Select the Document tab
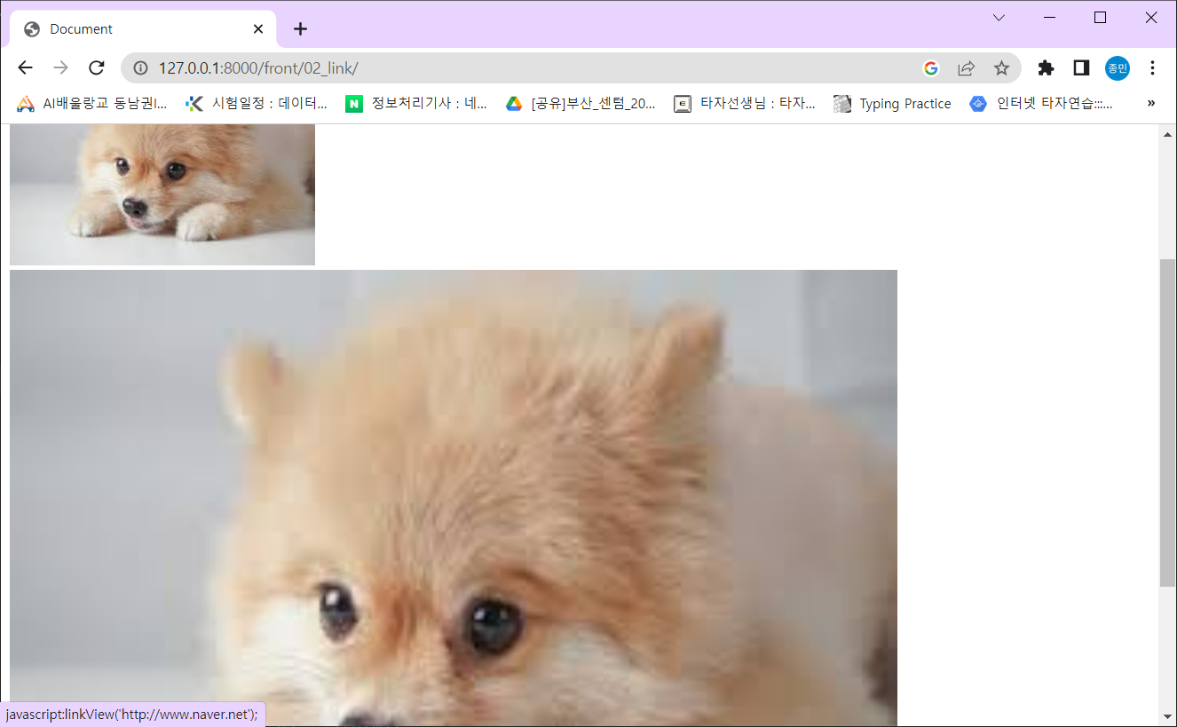Image resolution: width=1177 pixels, height=727 pixels. coord(144,29)
